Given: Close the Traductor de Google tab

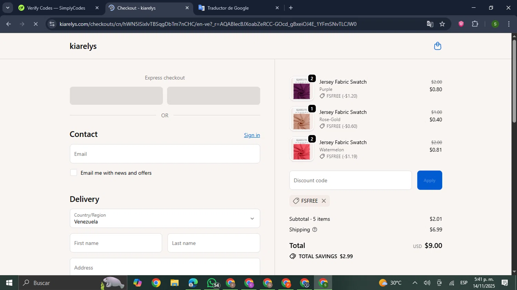Looking at the screenshot, I should [277, 8].
